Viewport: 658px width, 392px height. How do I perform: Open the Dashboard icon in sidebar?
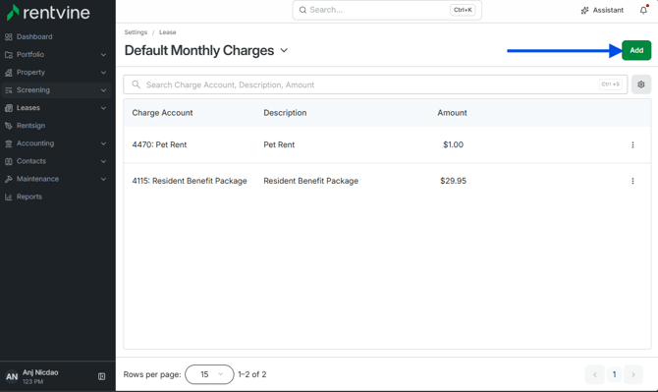coord(9,37)
